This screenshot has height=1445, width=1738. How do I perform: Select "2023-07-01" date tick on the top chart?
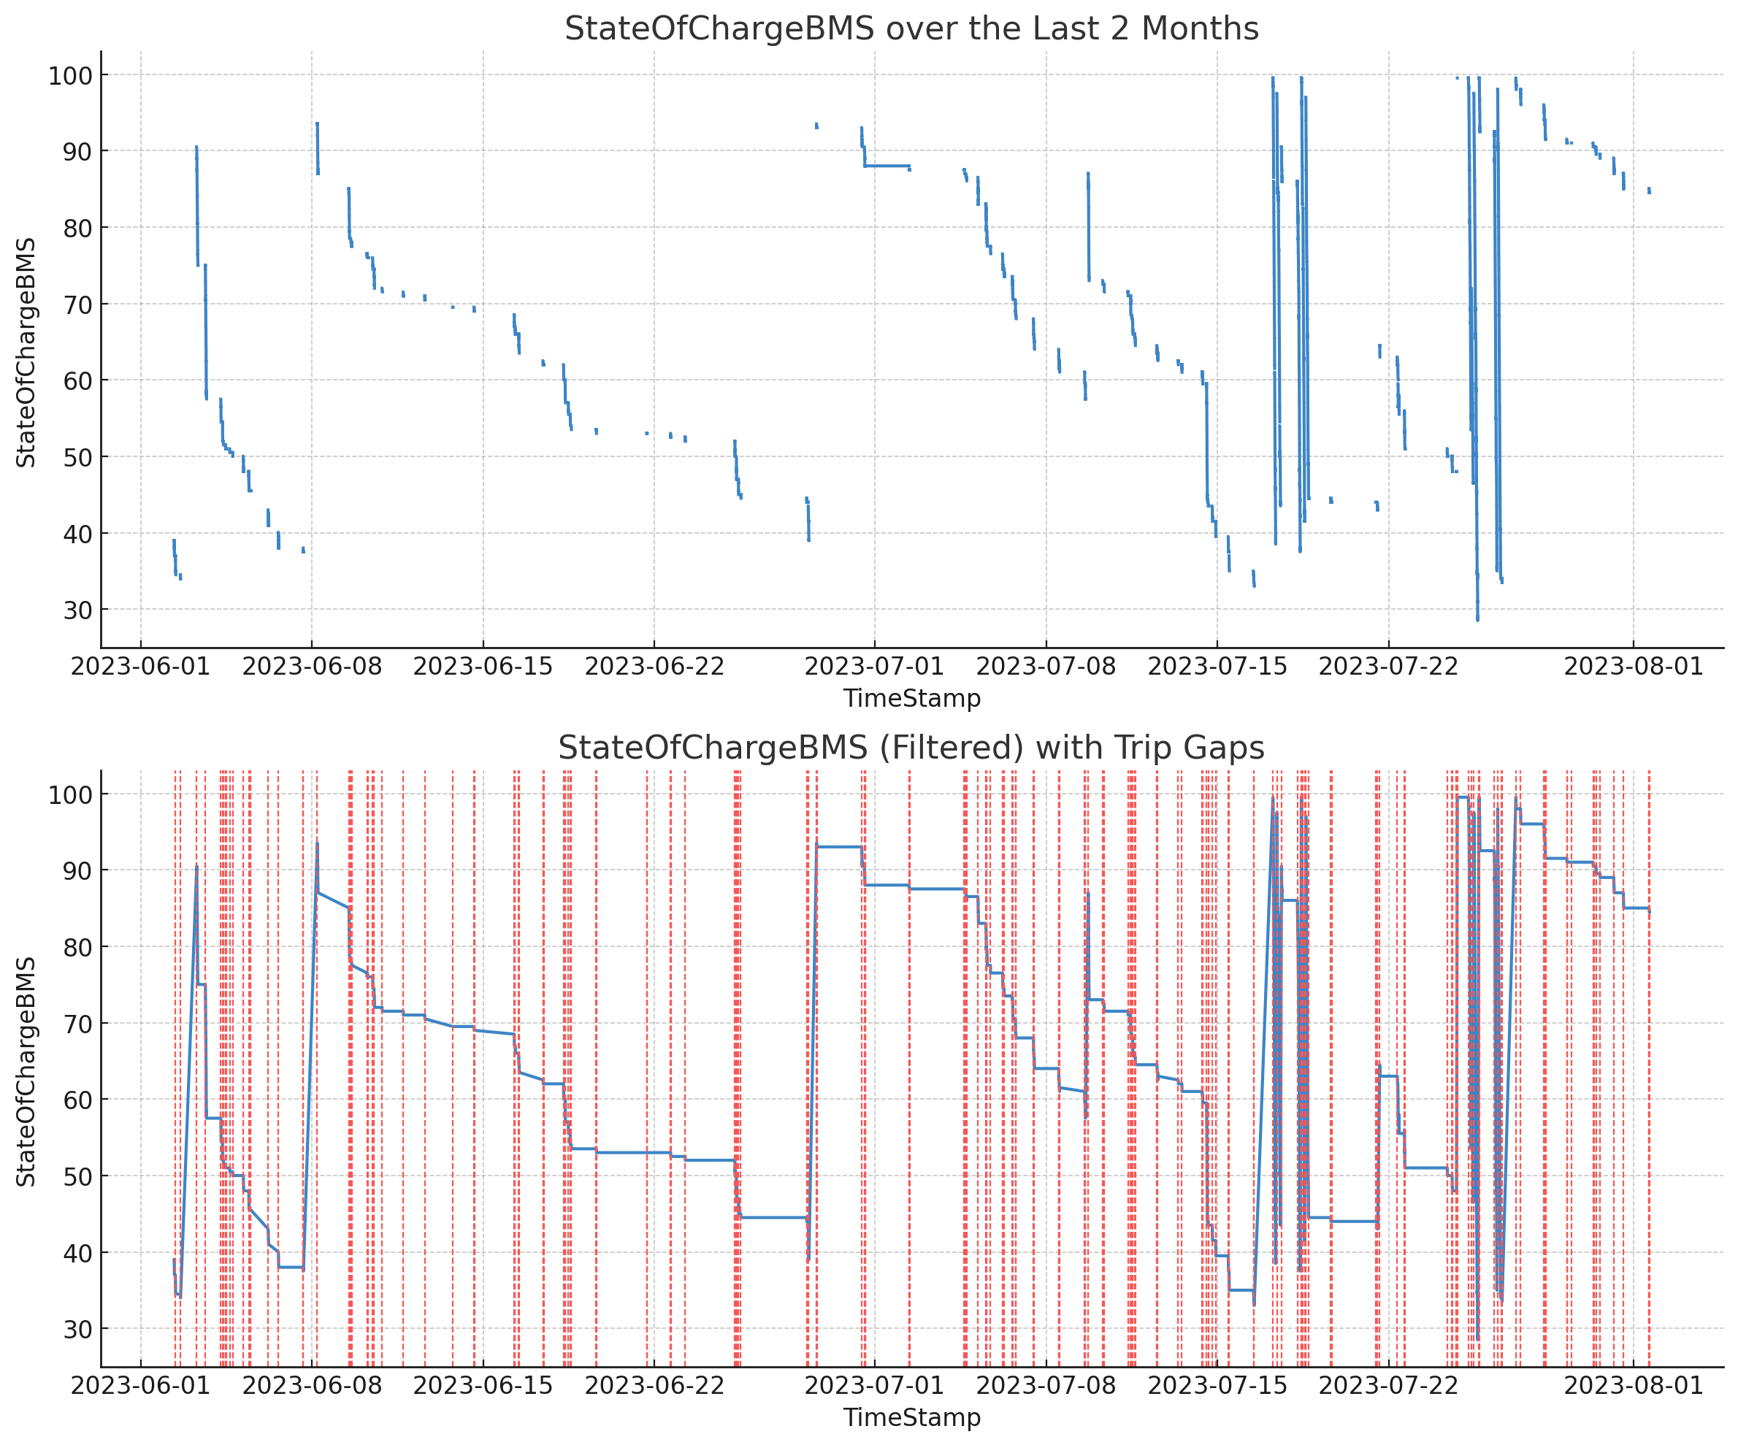[875, 666]
